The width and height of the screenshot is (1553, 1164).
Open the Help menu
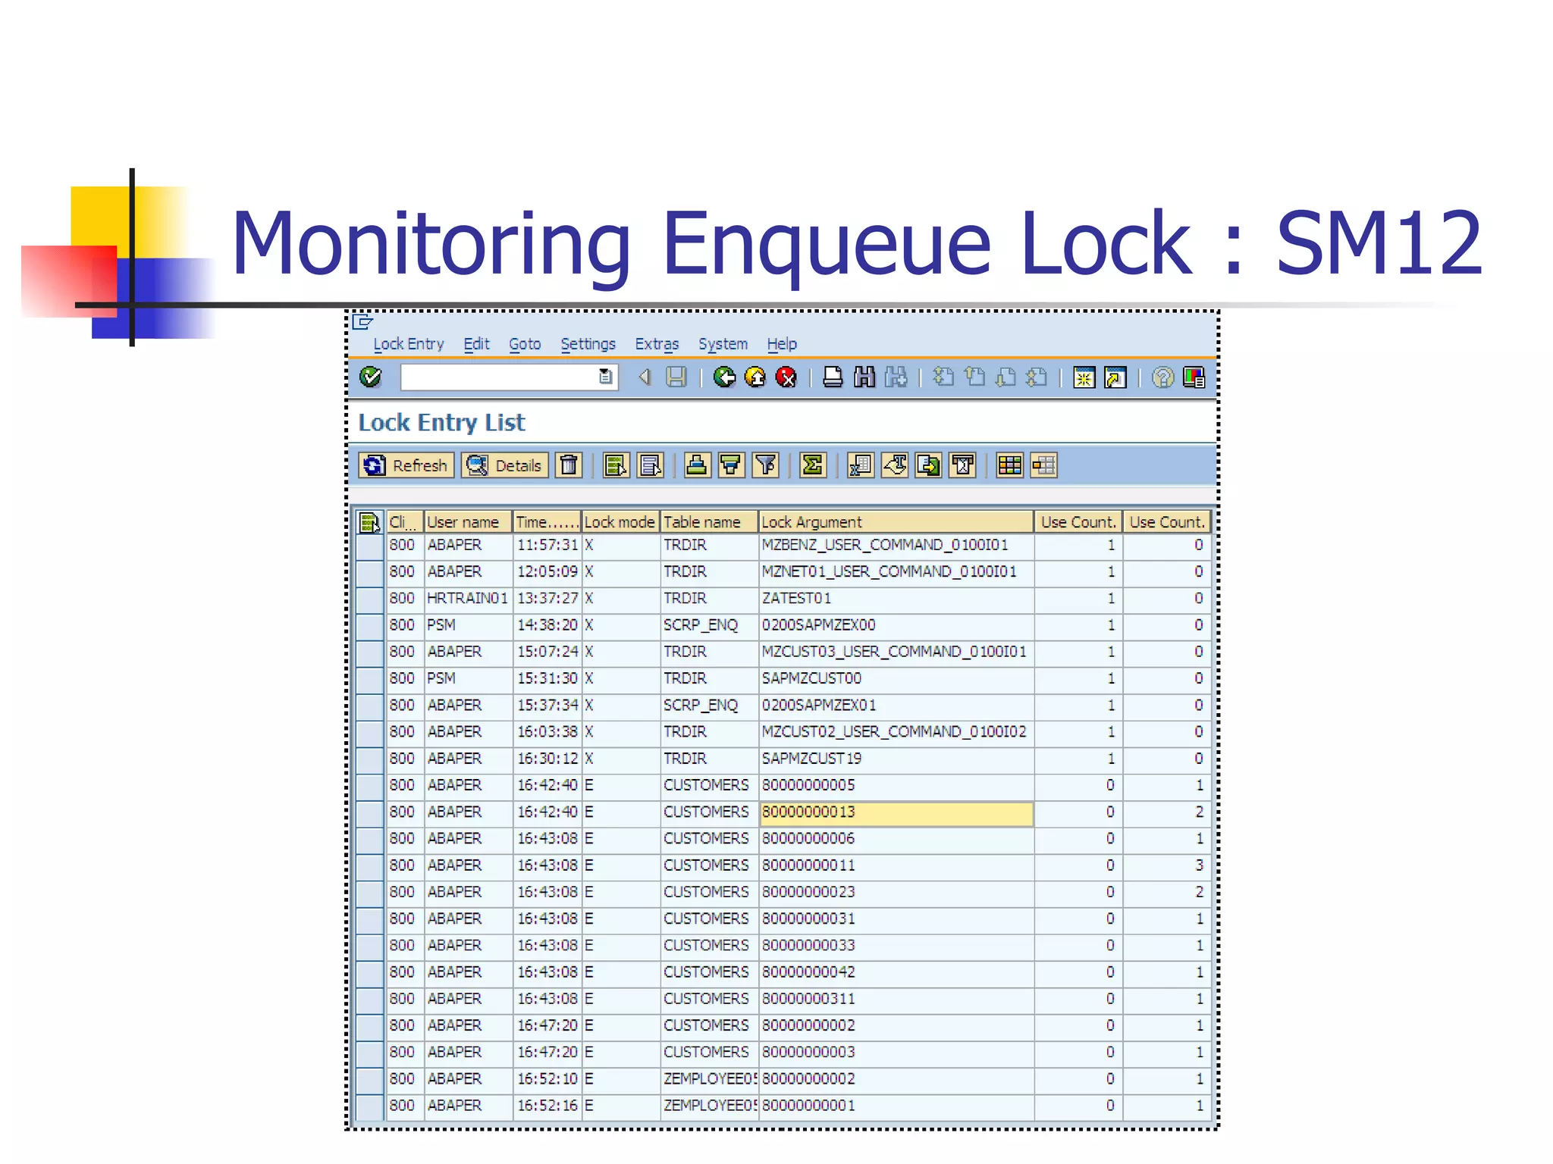click(x=782, y=344)
